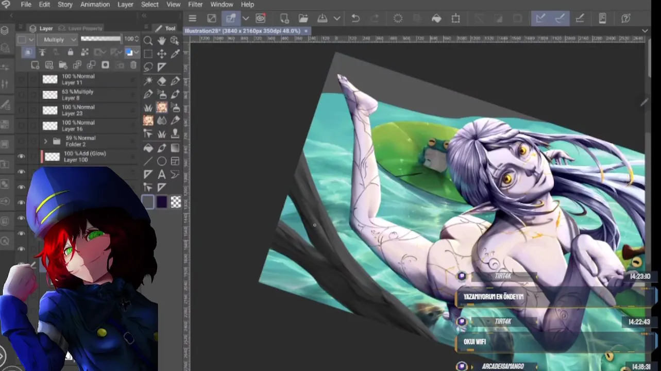This screenshot has width=661, height=371.
Task: Switch to Layer Property tab
Action: pos(81,28)
